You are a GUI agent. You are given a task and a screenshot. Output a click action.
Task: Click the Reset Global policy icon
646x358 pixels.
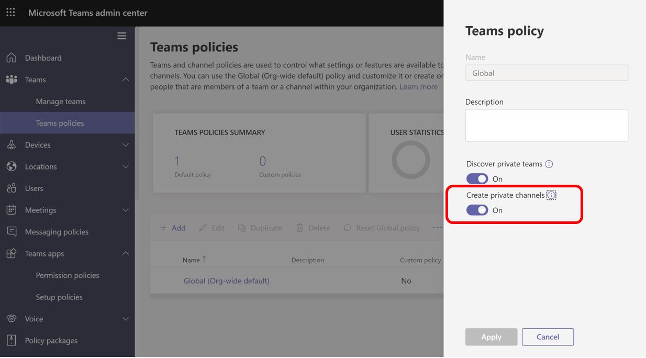pyautogui.click(x=347, y=228)
